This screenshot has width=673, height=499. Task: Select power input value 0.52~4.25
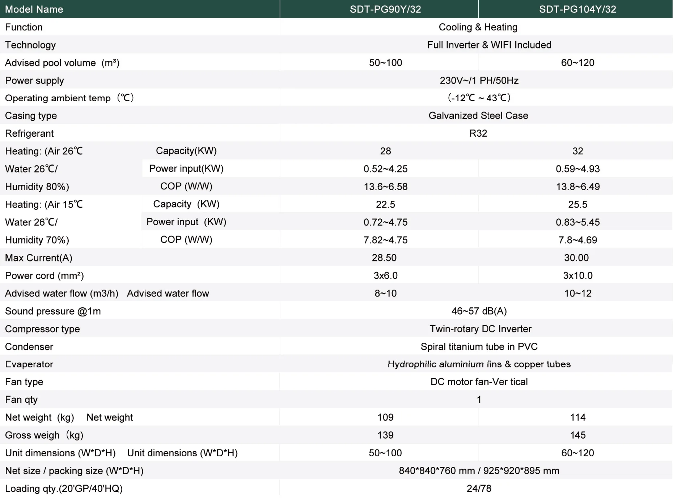[x=385, y=169]
